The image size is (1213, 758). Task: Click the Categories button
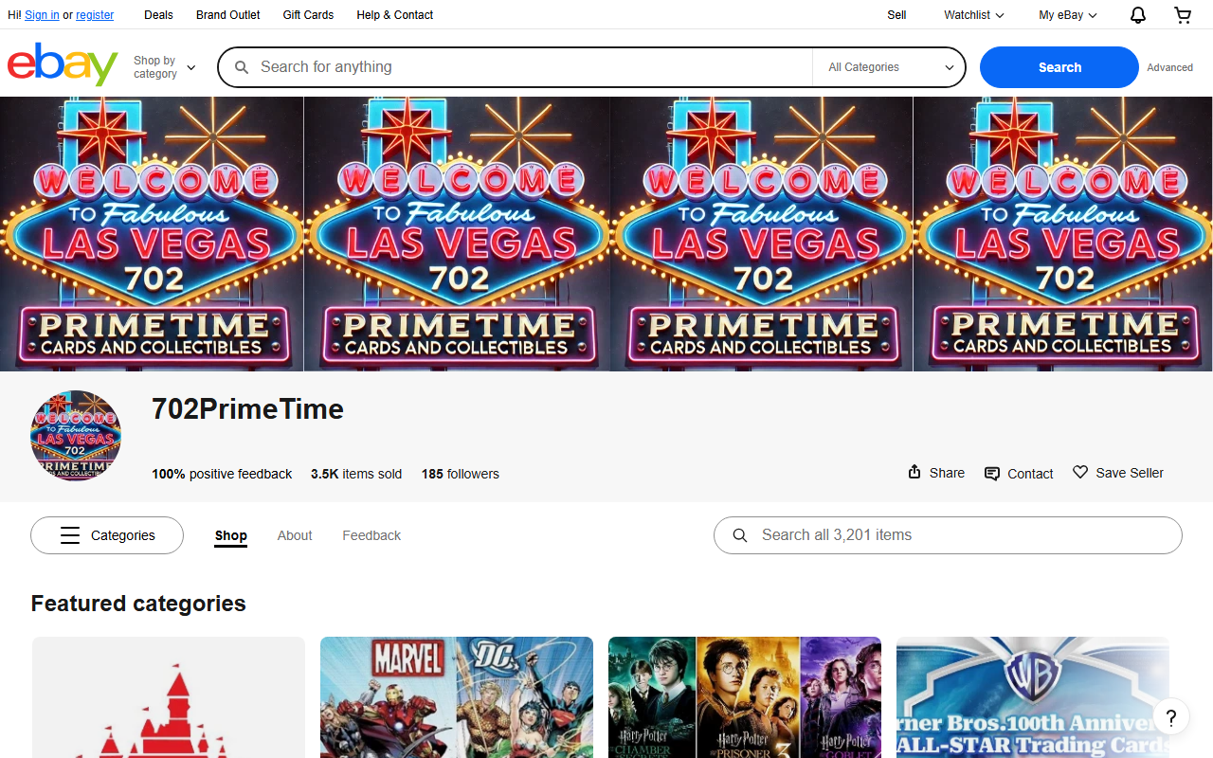[x=107, y=535]
